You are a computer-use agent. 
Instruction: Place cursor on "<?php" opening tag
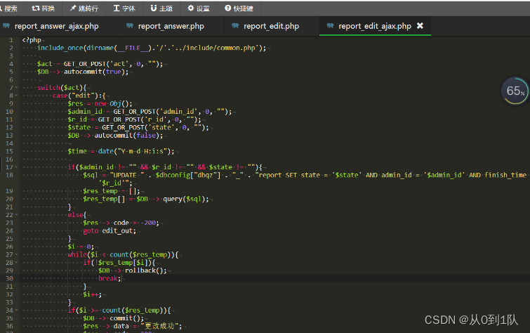click(x=32, y=40)
